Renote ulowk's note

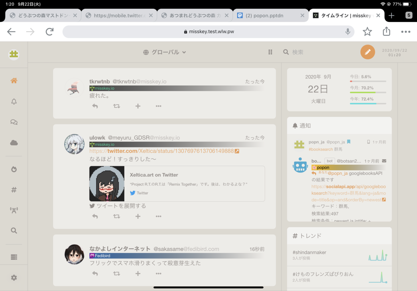116,216
